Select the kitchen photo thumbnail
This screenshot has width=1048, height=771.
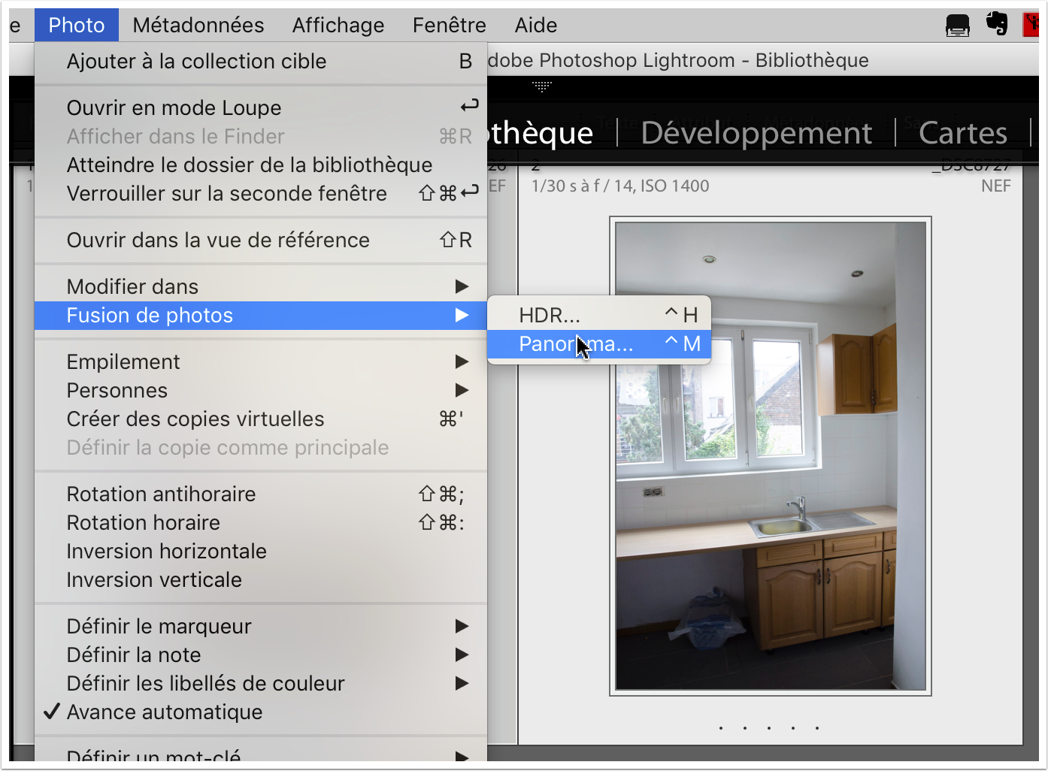click(771, 456)
